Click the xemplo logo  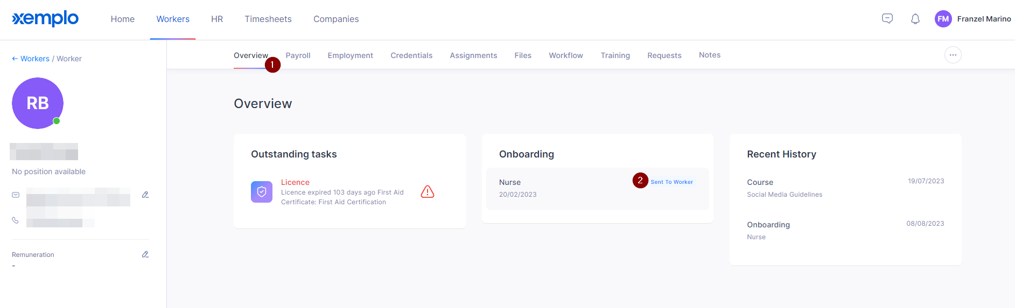(45, 18)
